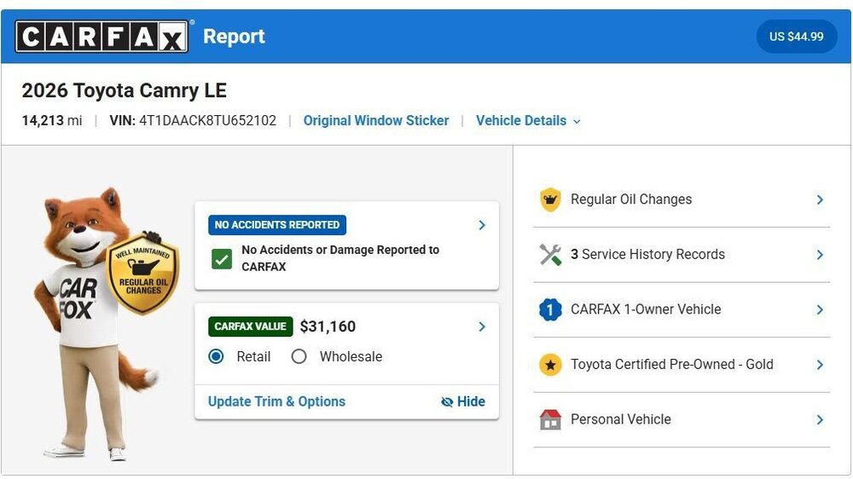Click the Service History wrench icon

pyautogui.click(x=550, y=255)
